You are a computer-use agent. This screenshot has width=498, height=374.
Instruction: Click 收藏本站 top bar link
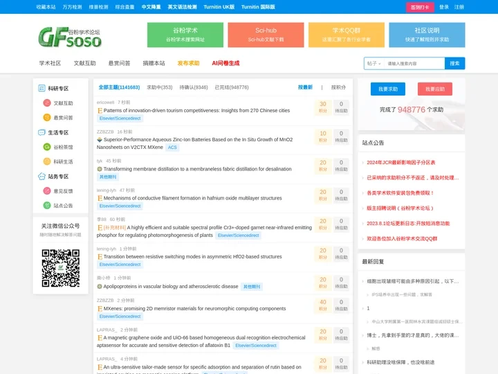pyautogui.click(x=46, y=7)
